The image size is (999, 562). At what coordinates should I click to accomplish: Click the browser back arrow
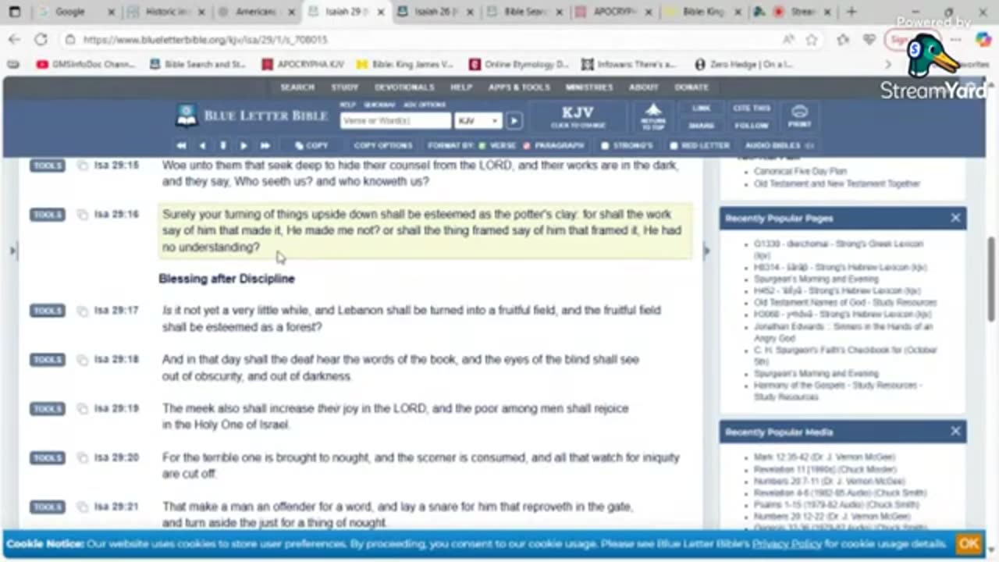coord(15,39)
